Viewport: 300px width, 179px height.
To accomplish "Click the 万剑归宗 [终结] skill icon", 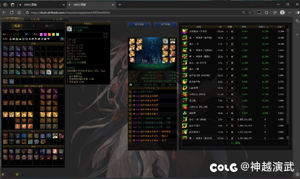I will coord(185,94).
